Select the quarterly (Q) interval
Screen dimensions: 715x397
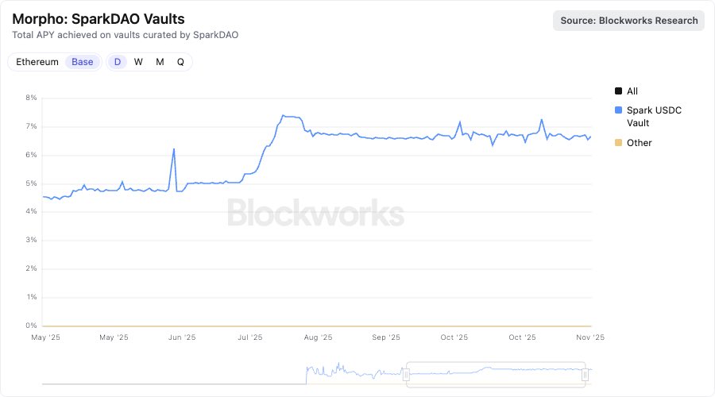pyautogui.click(x=180, y=62)
